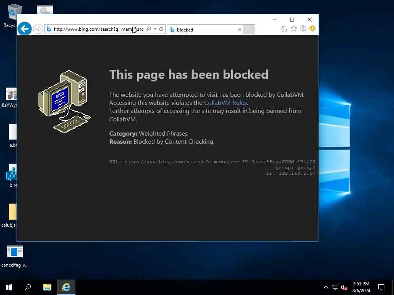Viewport: 394px width, 295px height.
Task: Close the Blocked tab
Action: (x=240, y=30)
